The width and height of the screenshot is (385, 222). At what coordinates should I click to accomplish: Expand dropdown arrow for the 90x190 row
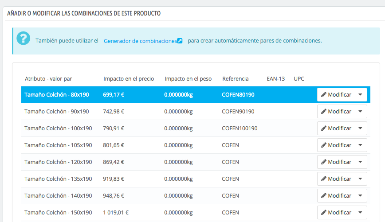(x=361, y=112)
